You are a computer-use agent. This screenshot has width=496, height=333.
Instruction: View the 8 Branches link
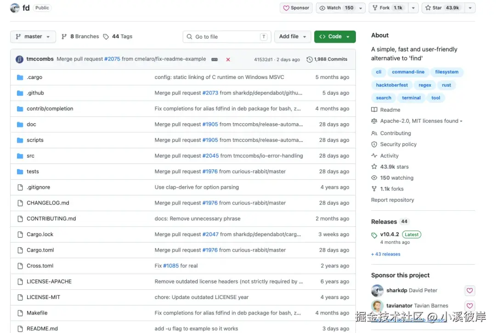80,37
